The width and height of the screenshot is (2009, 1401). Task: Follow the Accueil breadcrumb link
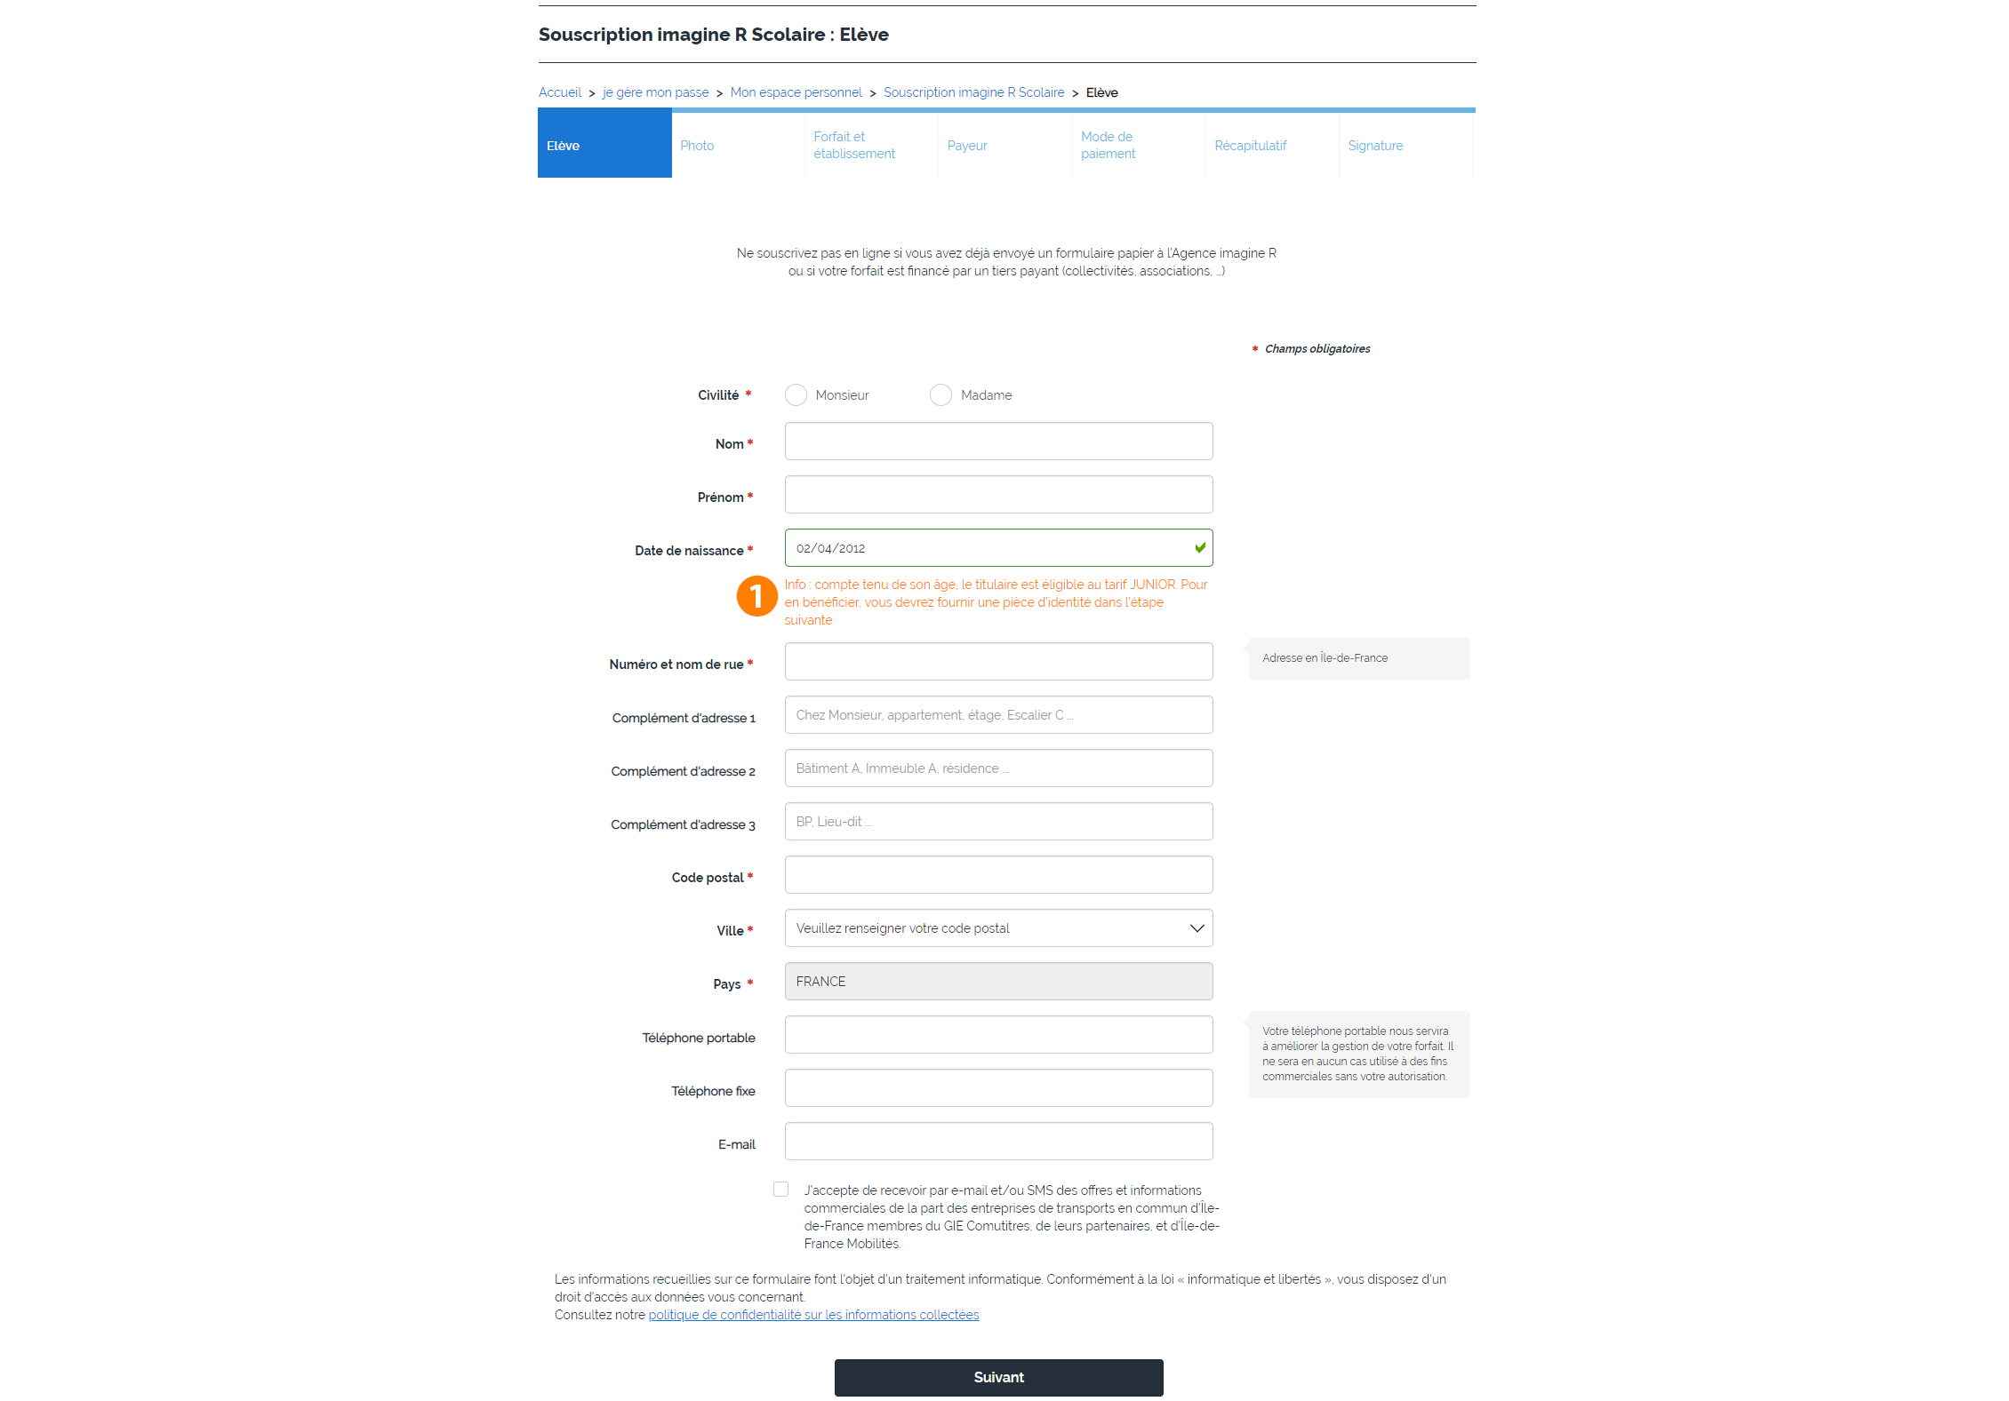(x=560, y=92)
